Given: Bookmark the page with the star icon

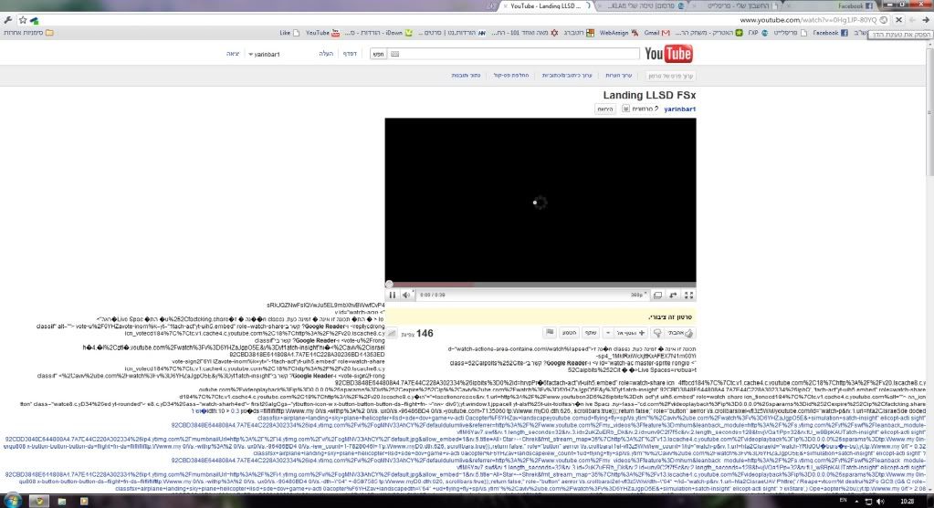Looking at the screenshot, I should click(x=23, y=20).
